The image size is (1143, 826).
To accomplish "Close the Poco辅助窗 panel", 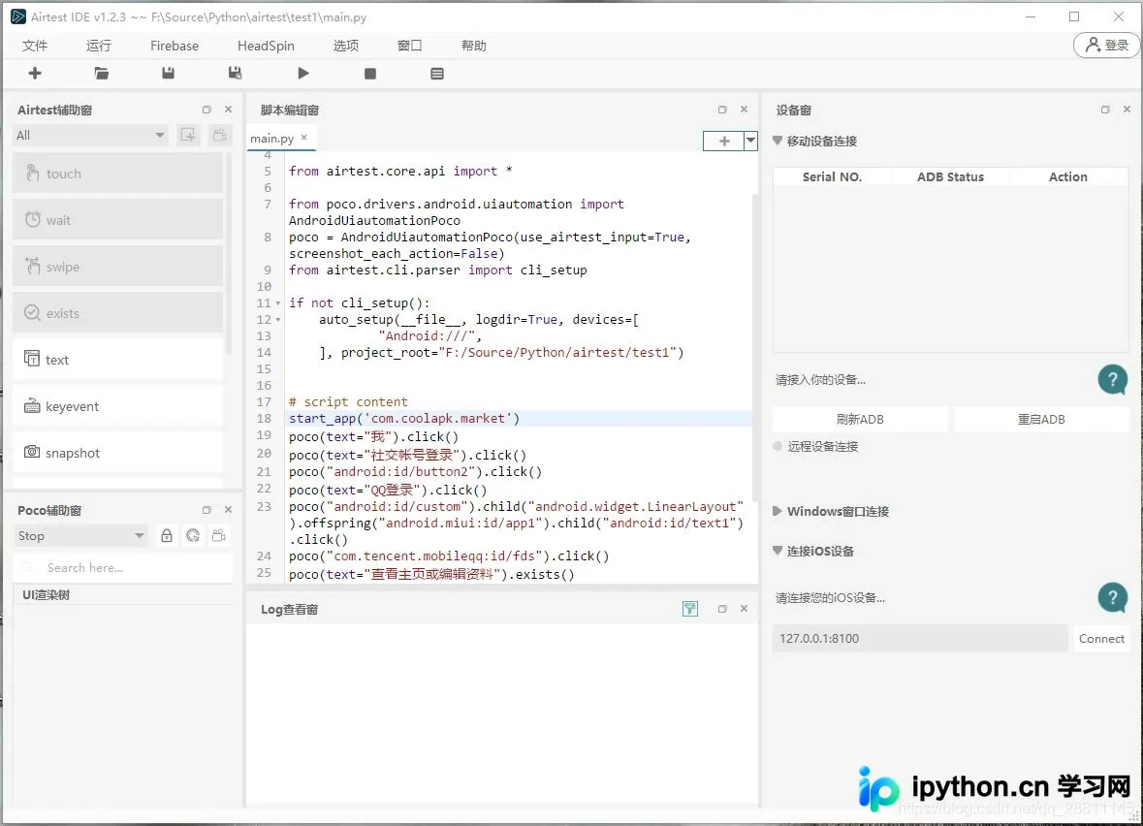I will tap(228, 510).
